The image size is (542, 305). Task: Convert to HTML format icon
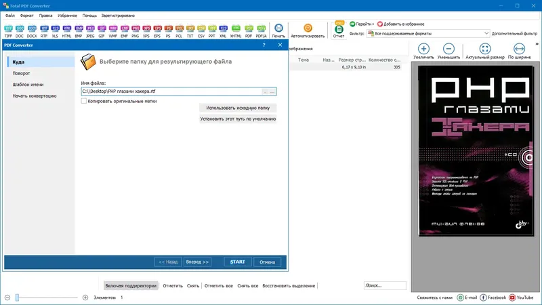pyautogui.click(x=66, y=30)
